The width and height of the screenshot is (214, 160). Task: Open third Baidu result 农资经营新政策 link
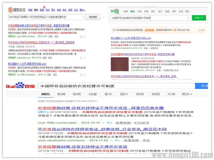point(82,147)
